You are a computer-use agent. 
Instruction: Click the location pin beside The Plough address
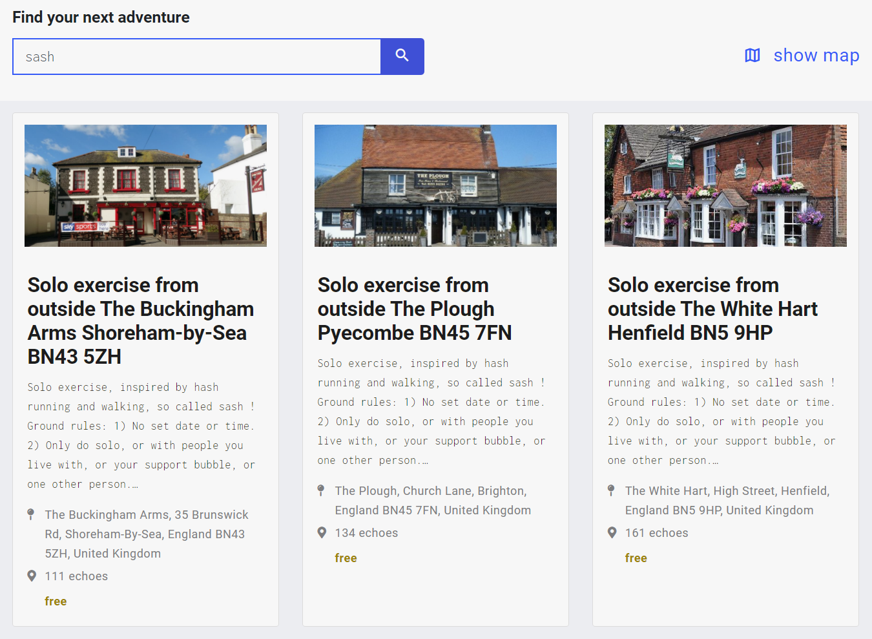tap(321, 491)
